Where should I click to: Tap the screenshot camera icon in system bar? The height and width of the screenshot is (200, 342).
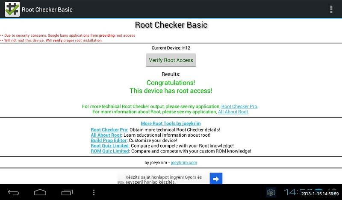(271, 192)
